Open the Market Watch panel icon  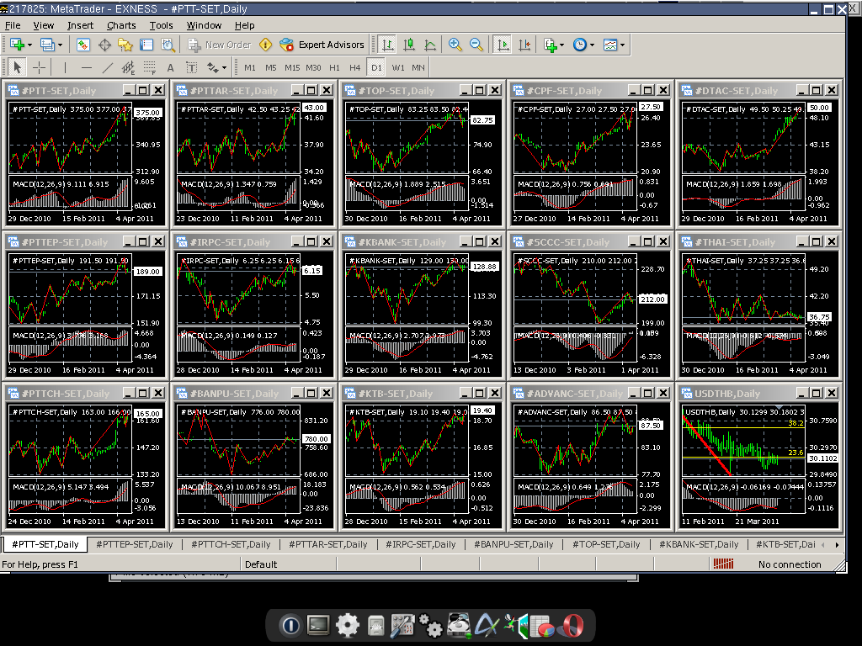pos(84,45)
